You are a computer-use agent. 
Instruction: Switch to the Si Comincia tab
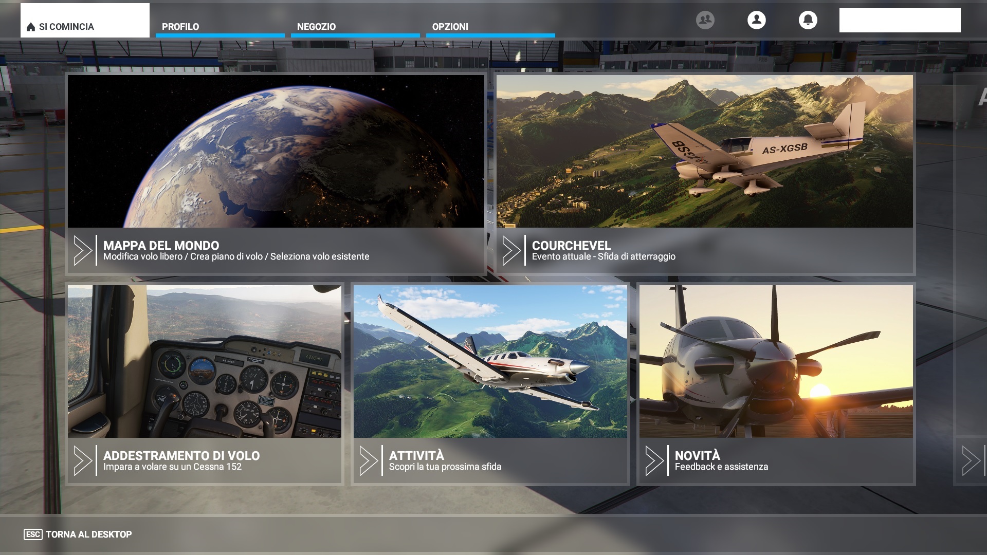click(x=85, y=21)
